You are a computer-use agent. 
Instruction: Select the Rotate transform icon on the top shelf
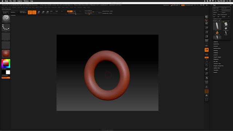(47, 12)
